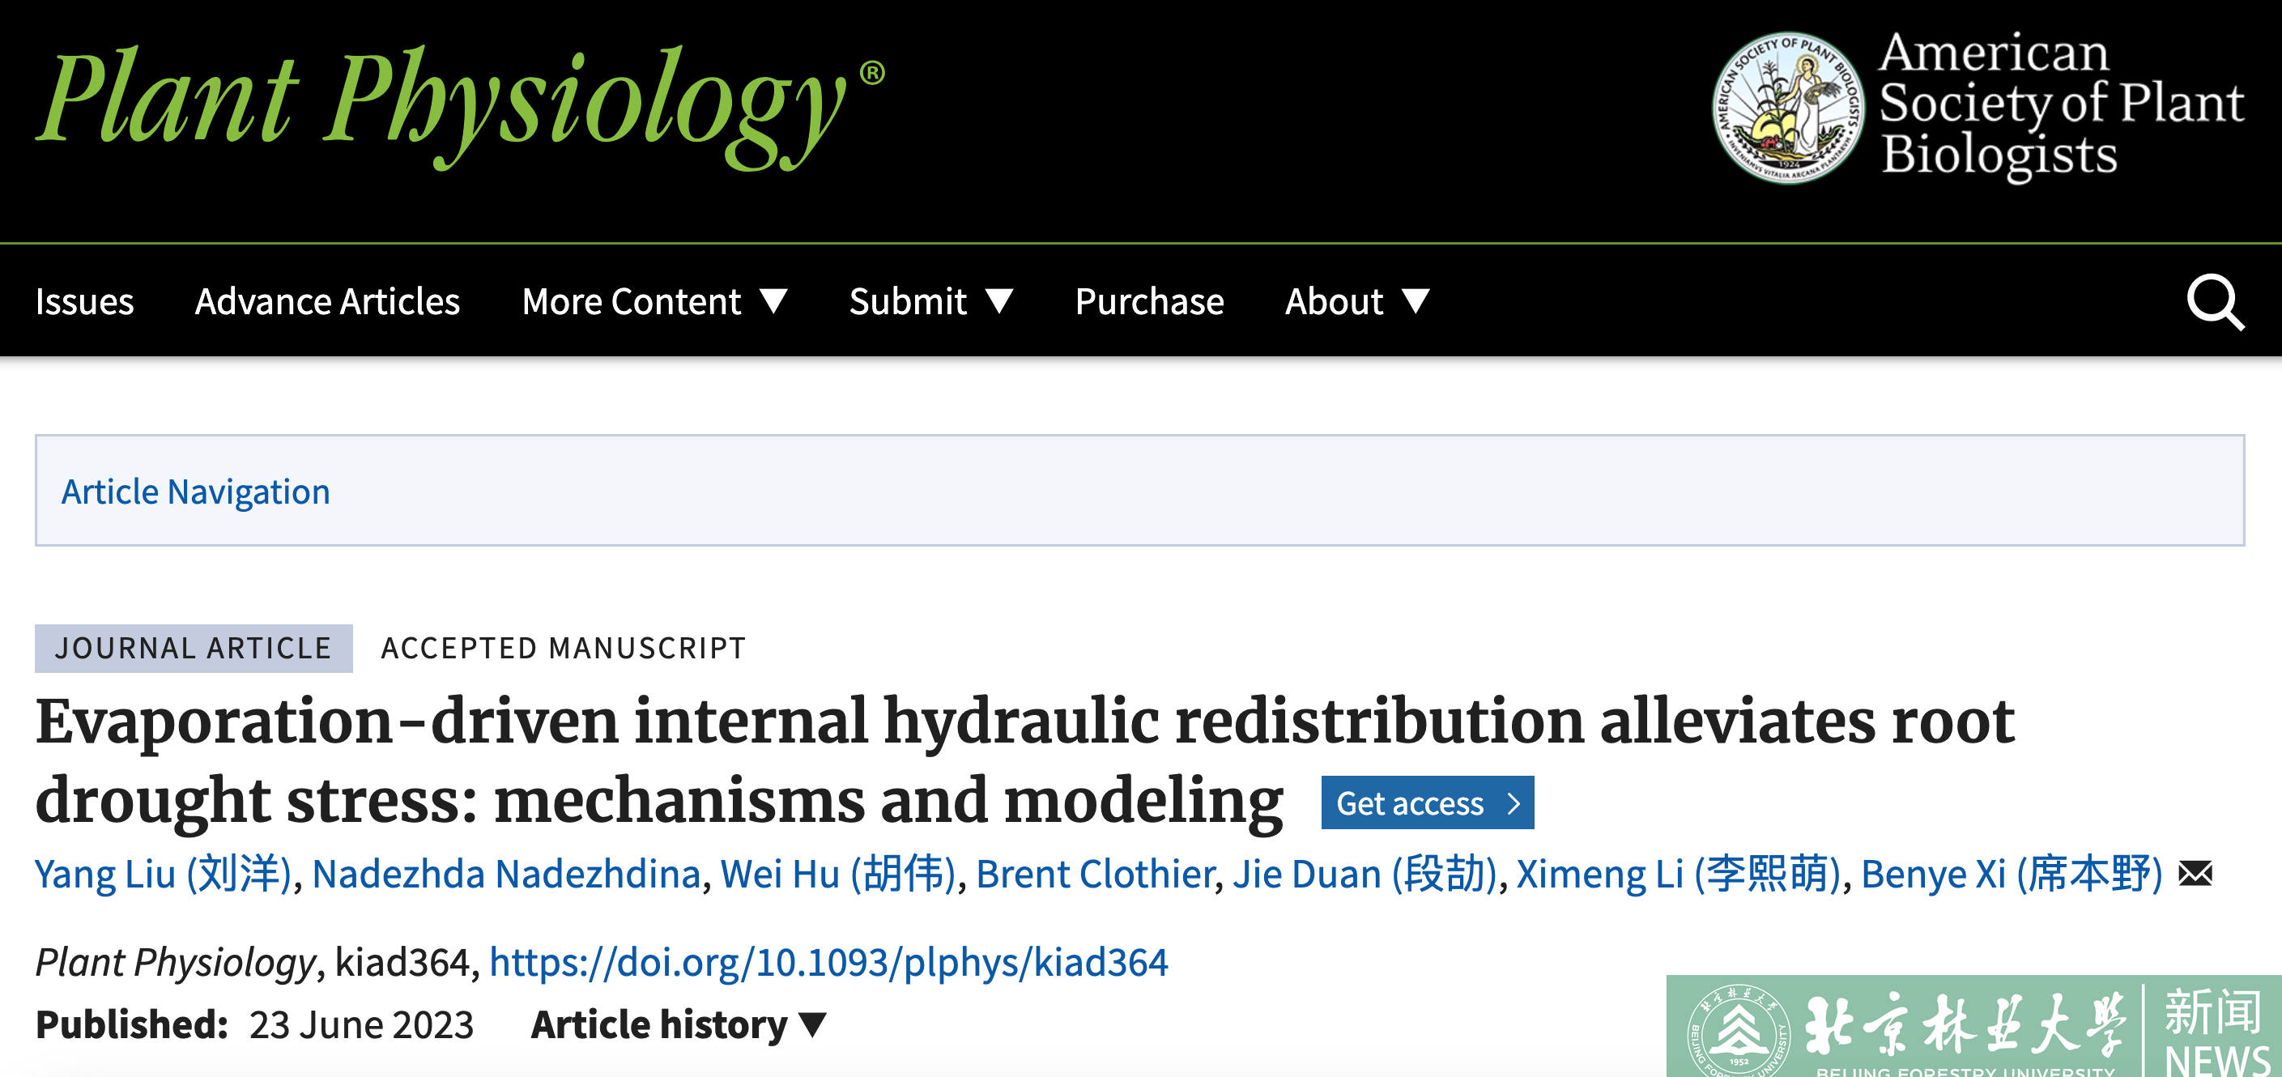Click the search magnifier icon

pyautogui.click(x=2215, y=303)
